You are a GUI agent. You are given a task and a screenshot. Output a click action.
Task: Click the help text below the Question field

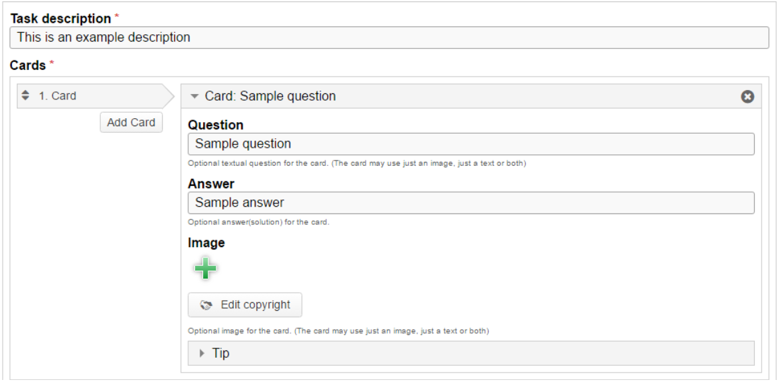[x=357, y=163]
